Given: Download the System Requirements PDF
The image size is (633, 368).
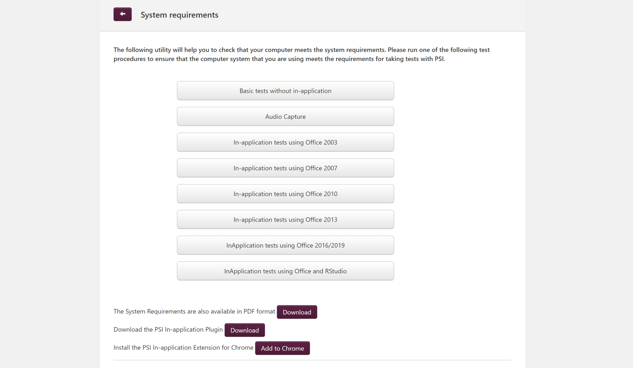Looking at the screenshot, I should click(x=297, y=312).
